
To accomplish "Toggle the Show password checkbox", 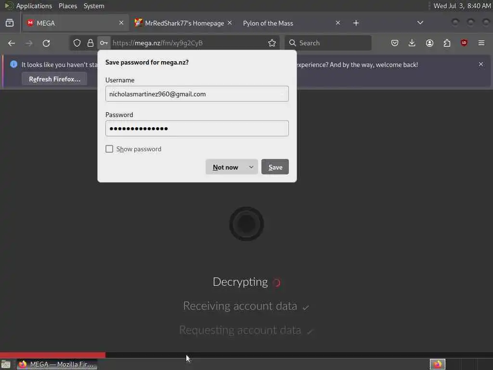I will coord(109,149).
